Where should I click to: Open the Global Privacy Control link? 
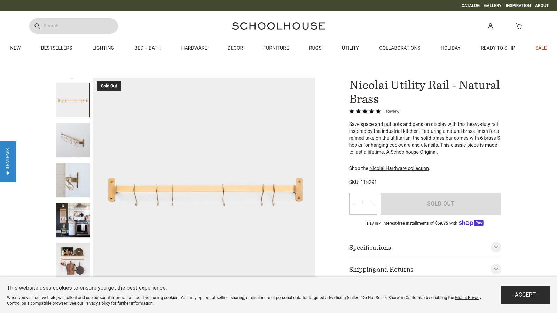coord(468,298)
